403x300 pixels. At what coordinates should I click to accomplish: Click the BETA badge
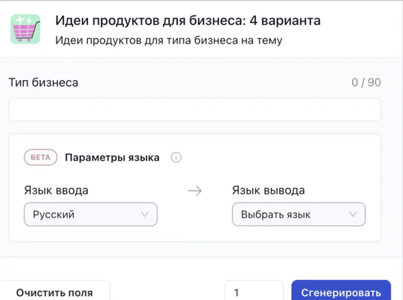pyautogui.click(x=40, y=157)
